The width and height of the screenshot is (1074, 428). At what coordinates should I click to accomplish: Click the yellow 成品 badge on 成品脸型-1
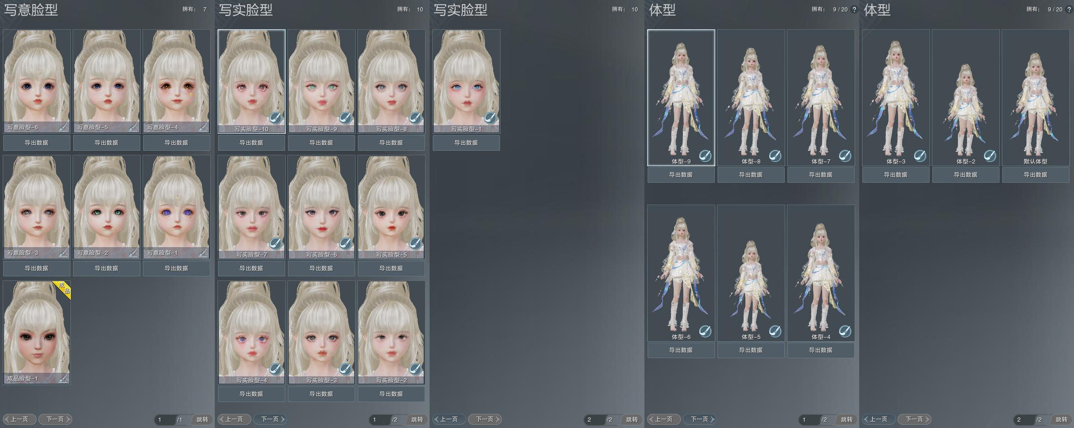(64, 288)
